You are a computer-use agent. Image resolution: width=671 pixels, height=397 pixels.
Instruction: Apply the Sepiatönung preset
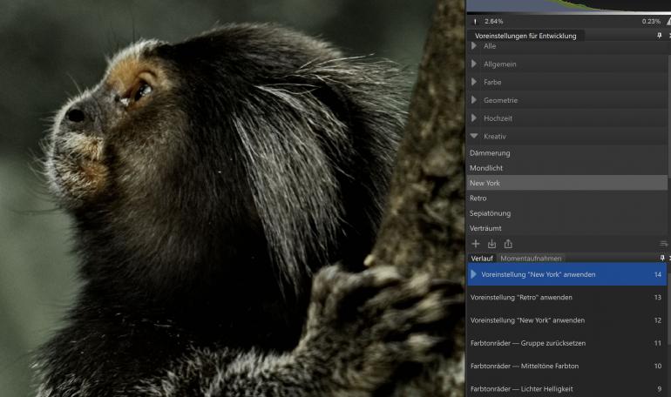[x=567, y=213]
